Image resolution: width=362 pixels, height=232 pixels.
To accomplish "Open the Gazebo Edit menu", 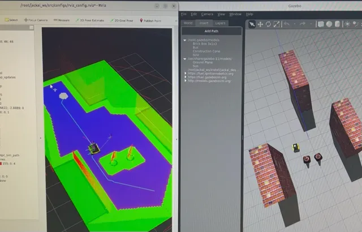I will 193,14.
